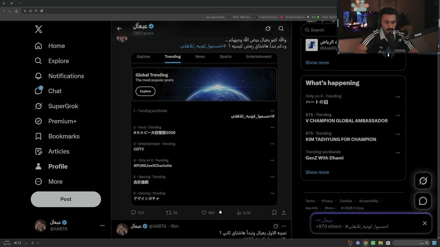Open File Explorer in the taskbar
The height and width of the screenshot is (247, 440).
click(381, 243)
